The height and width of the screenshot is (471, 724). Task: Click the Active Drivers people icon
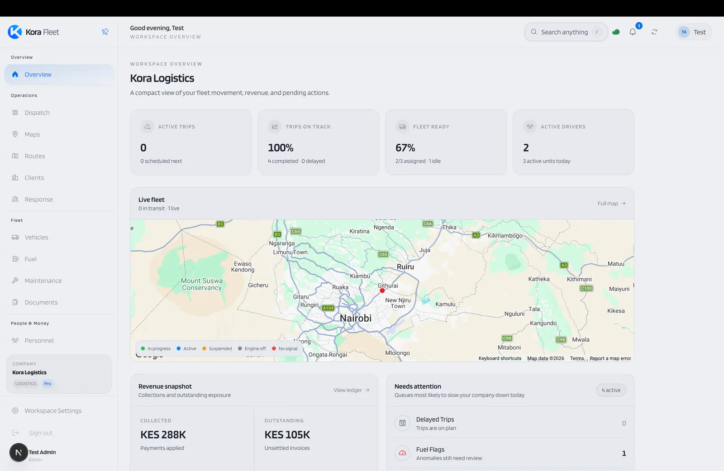tap(530, 127)
